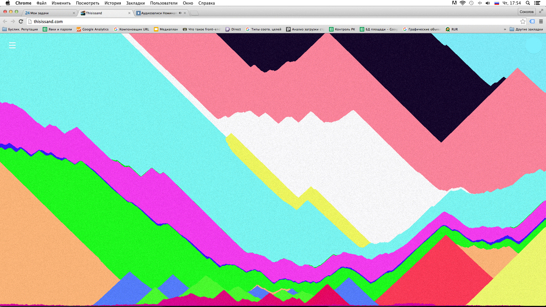Image resolution: width=546 pixels, height=307 pixels.
Task: Reload the thisissand.com page
Action: click(x=21, y=21)
